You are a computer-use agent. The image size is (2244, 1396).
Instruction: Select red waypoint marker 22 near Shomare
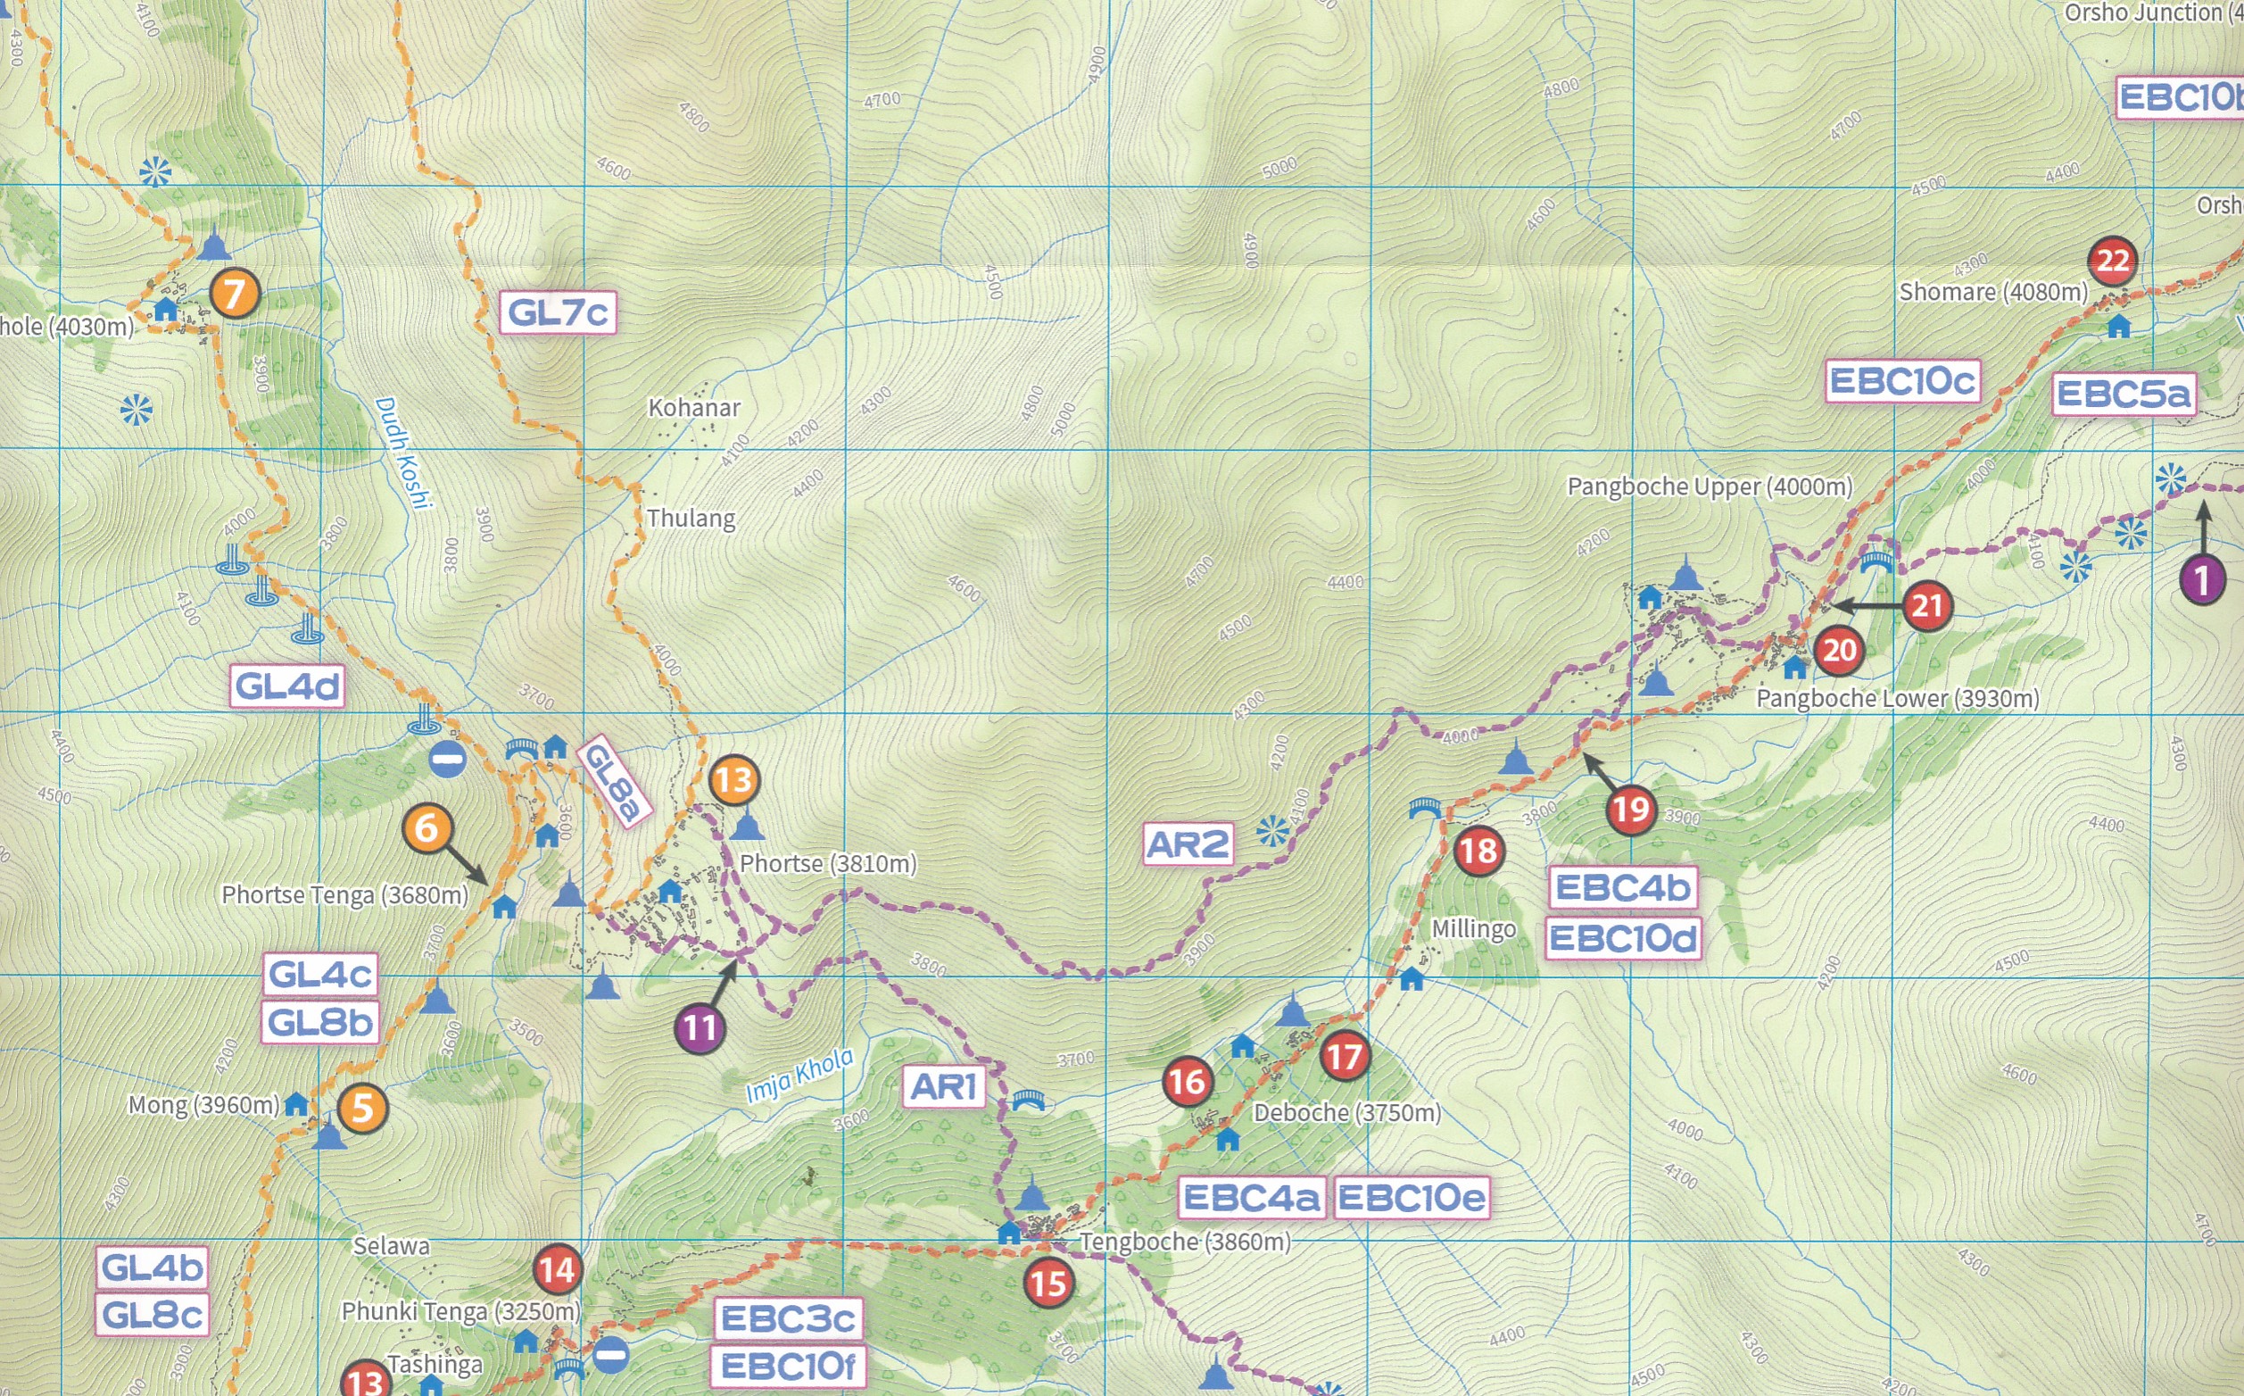(x=2112, y=262)
